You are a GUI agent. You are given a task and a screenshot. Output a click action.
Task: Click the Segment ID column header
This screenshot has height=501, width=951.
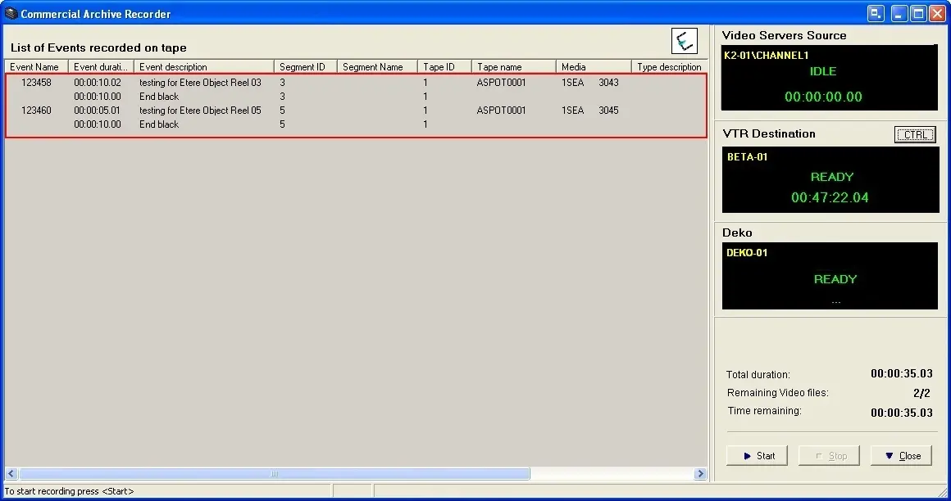tap(303, 67)
